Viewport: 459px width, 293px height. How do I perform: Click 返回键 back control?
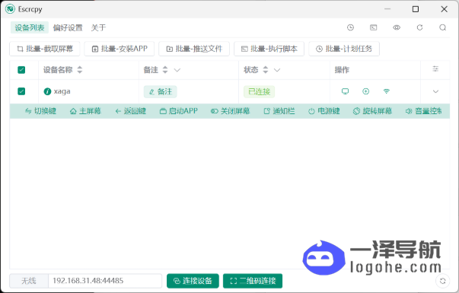[131, 111]
